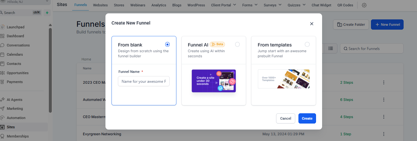Screen dimensions: 417x141
Task: Select the Funnel AI radio option
Action: [x=237, y=45]
